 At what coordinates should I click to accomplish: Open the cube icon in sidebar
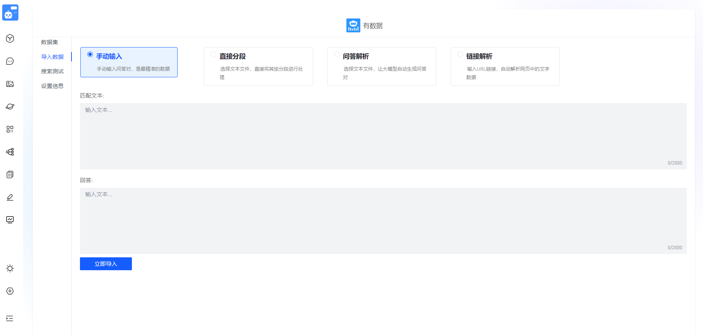(x=10, y=39)
